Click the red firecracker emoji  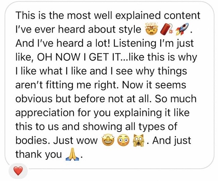[x=167, y=29]
